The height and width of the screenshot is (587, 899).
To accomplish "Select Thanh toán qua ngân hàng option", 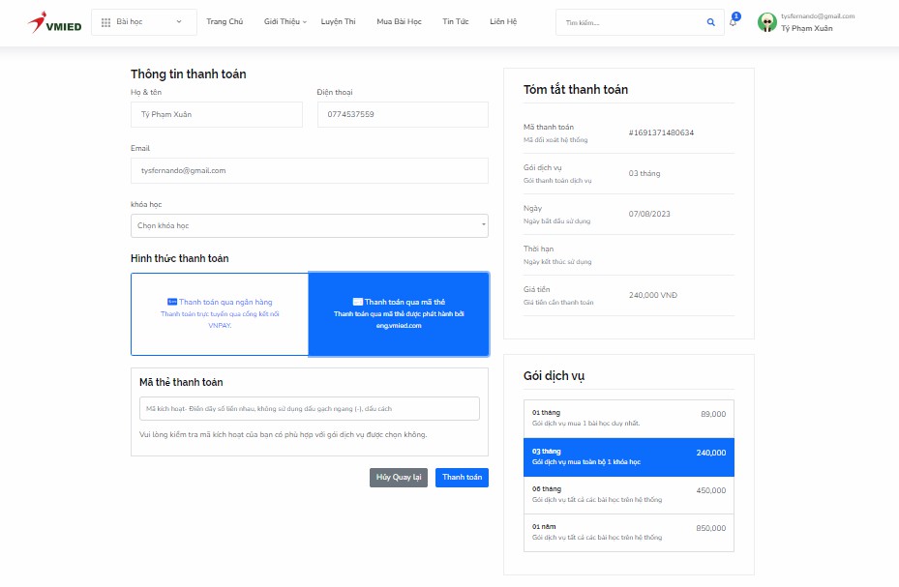I will click(220, 314).
